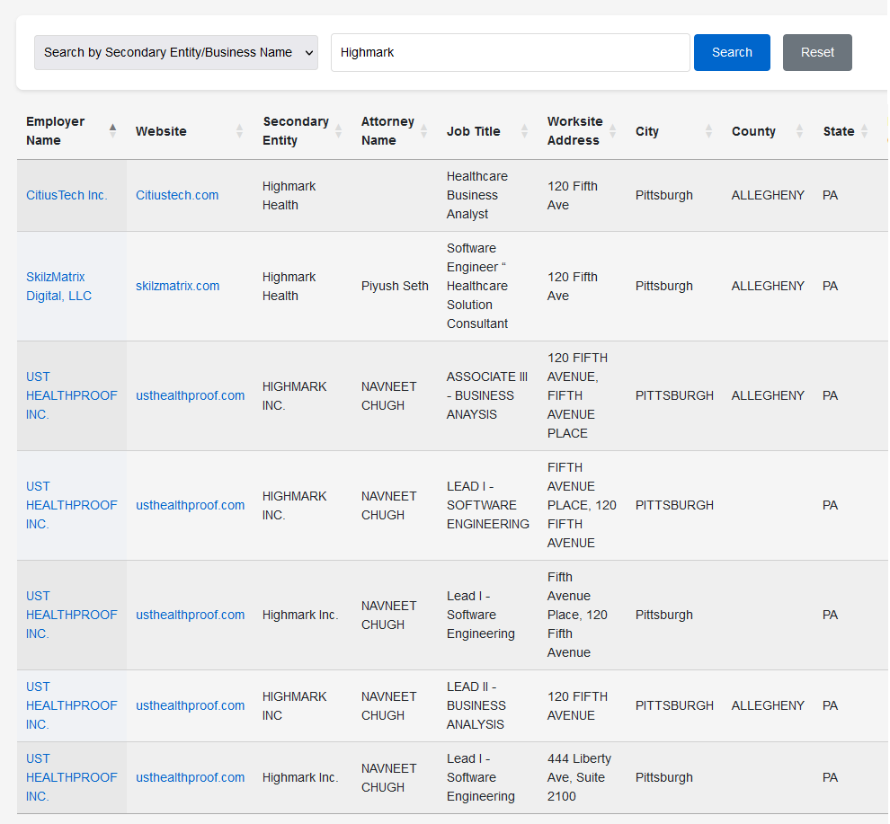Open skilzmatrix.com website link
Viewport: 890px width, 824px height.
tap(178, 286)
